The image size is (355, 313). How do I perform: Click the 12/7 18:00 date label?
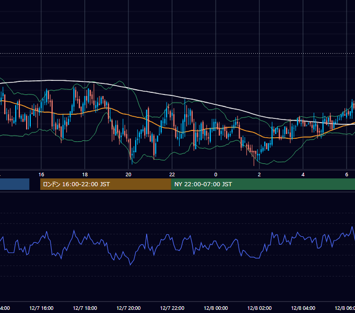(x=85, y=308)
